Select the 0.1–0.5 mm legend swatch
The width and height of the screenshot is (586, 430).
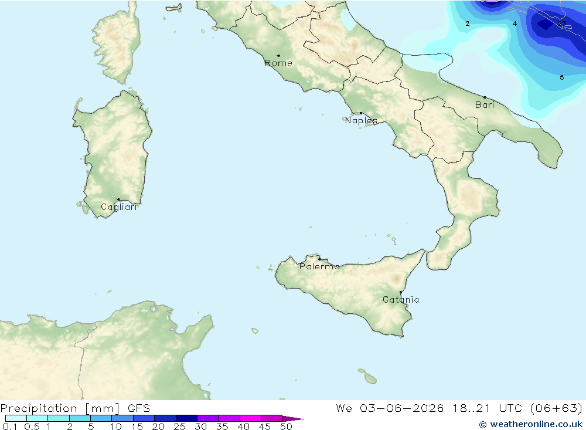[16, 418]
